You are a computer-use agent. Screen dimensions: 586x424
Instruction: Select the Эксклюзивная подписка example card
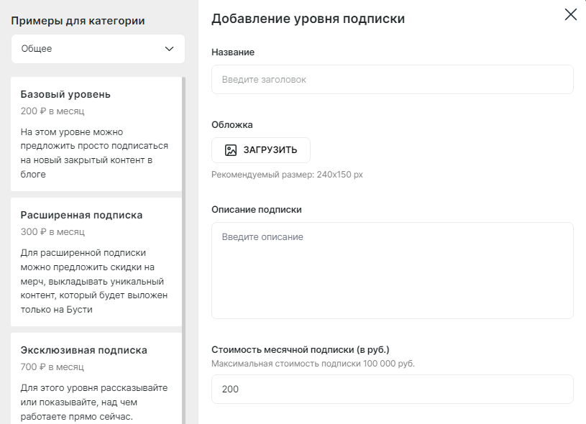tap(96, 378)
